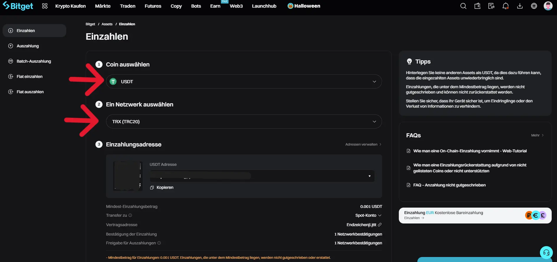
Task: Click the Tipps lightbulb icon
Action: (409, 61)
